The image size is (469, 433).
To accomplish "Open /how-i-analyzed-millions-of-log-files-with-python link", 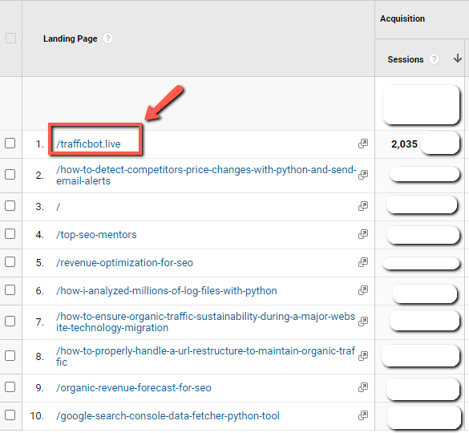I will [166, 291].
